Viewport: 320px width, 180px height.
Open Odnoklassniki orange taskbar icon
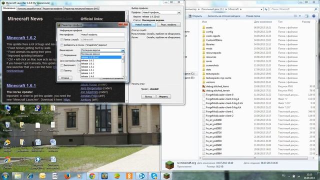pos(129,175)
